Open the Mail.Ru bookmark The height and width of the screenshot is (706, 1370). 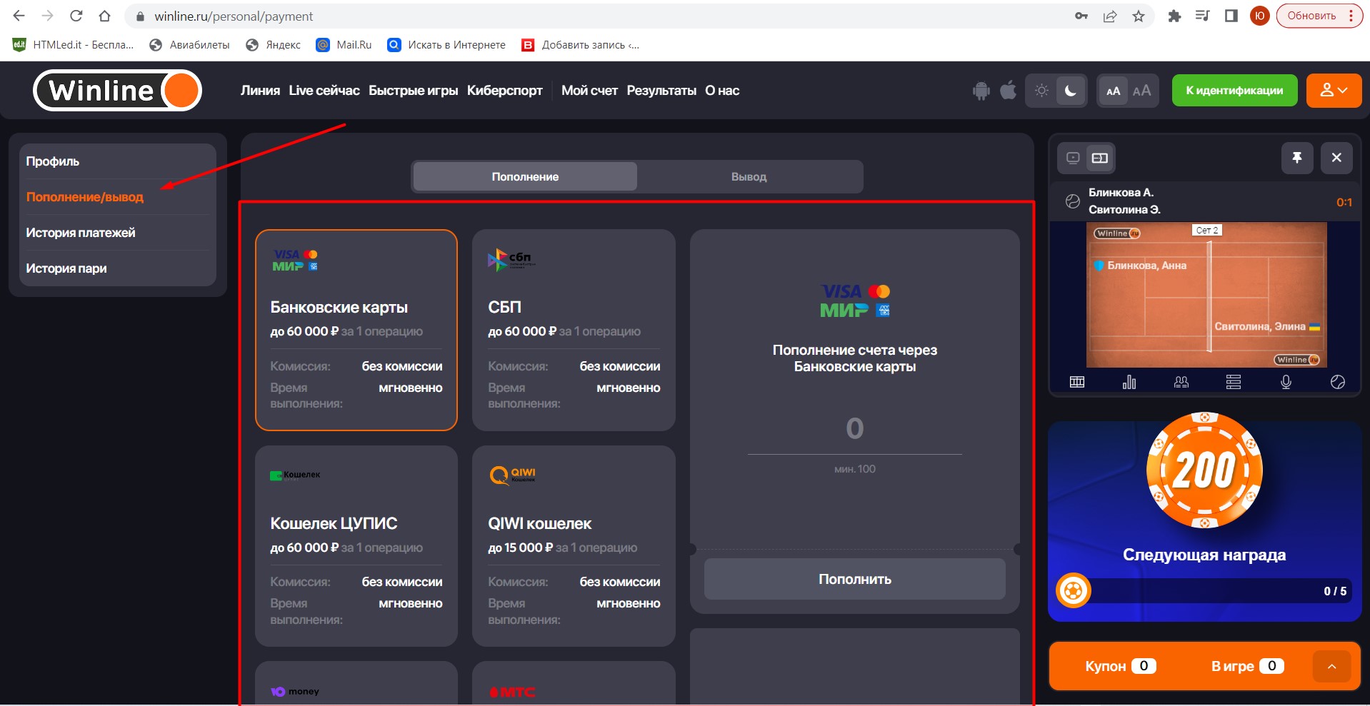(344, 45)
